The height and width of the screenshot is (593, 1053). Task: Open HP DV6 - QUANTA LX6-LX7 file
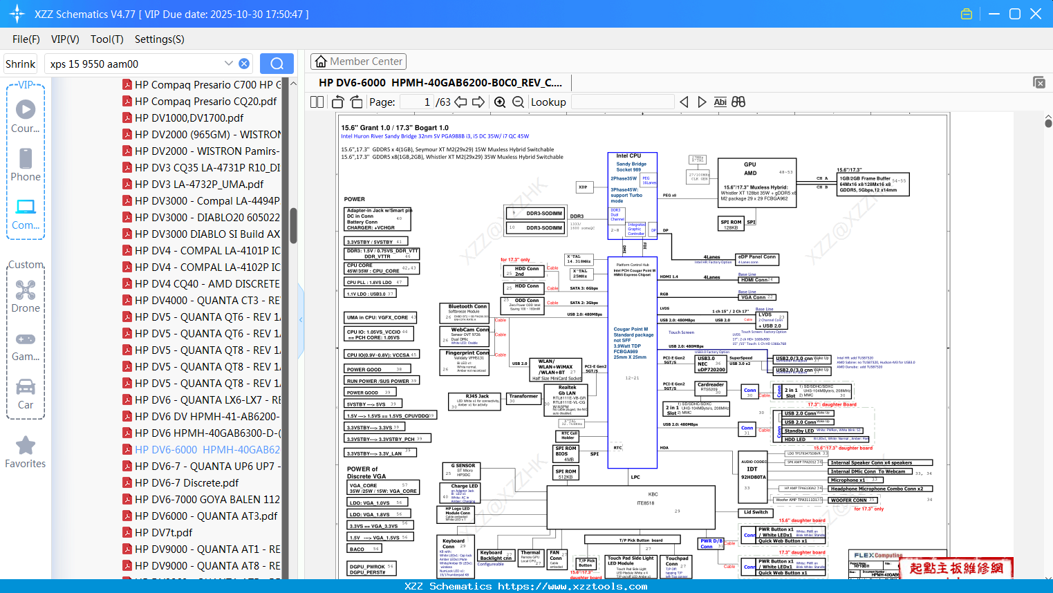tap(201, 400)
